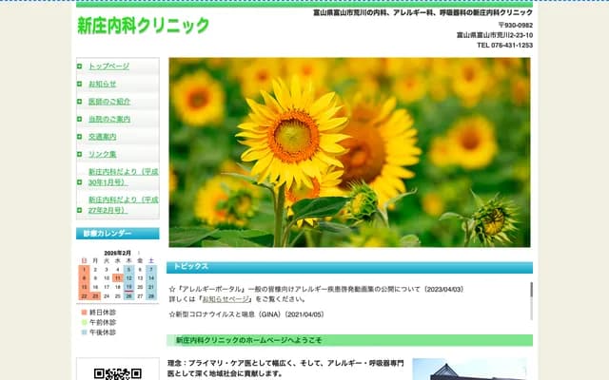
Task: Click the 終日休診 orange legend swatch
Action: tap(84, 312)
